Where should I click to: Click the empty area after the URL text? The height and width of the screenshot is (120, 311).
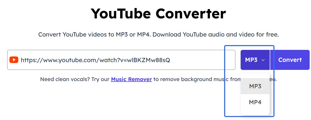pyautogui.click(x=202, y=60)
